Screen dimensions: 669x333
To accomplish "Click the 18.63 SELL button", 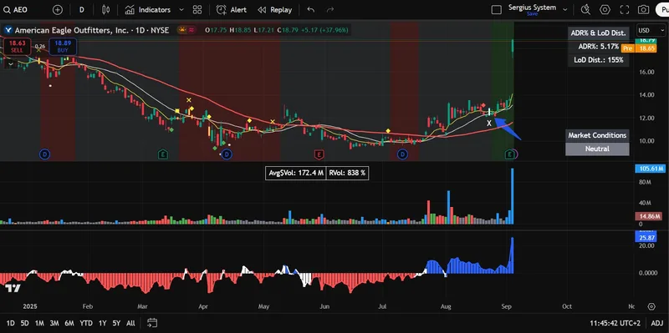I will pos(17,46).
